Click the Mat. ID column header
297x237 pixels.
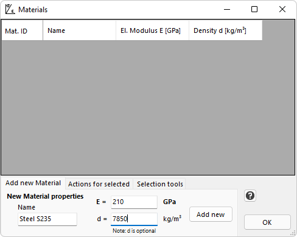click(x=22, y=30)
